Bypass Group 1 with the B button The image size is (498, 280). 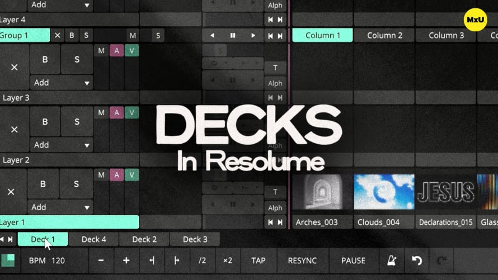(72, 35)
